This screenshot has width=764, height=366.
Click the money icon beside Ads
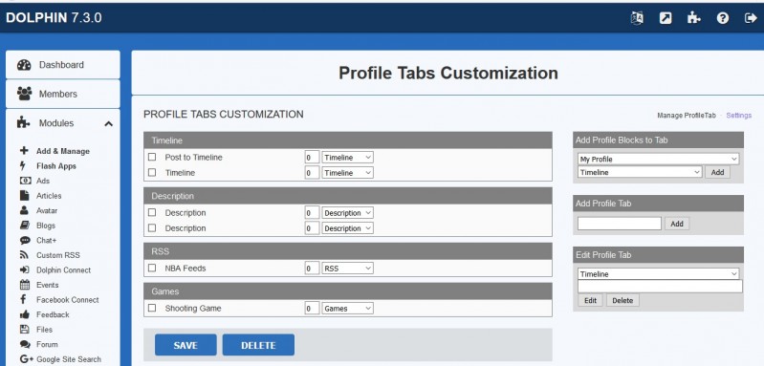25,181
